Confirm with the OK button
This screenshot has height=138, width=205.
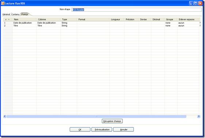[x=80, y=130]
